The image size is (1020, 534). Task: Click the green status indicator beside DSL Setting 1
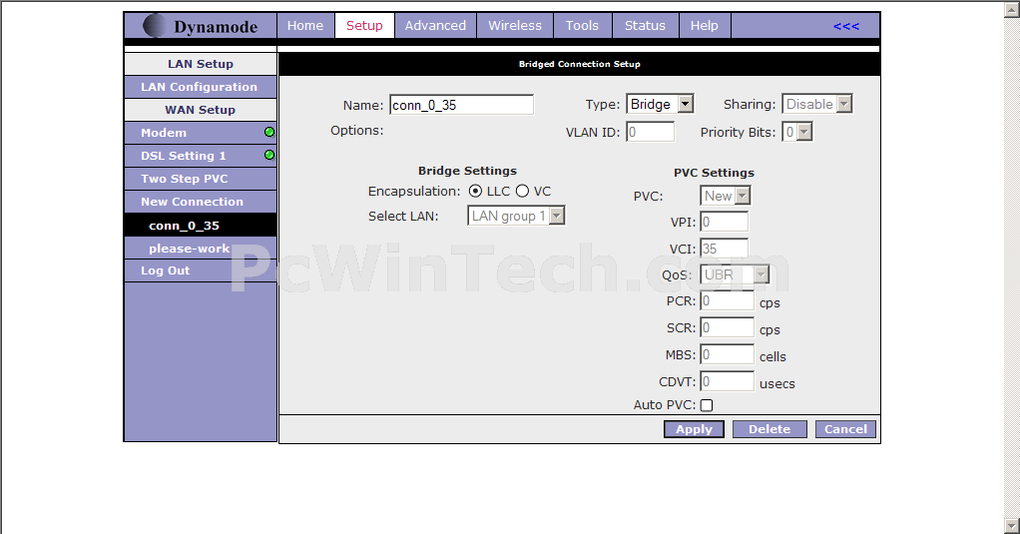tap(269, 155)
